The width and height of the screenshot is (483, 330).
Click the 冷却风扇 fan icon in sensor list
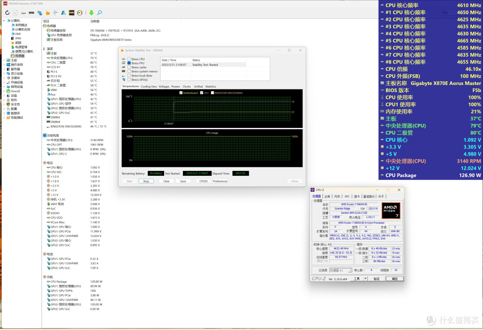45,135
